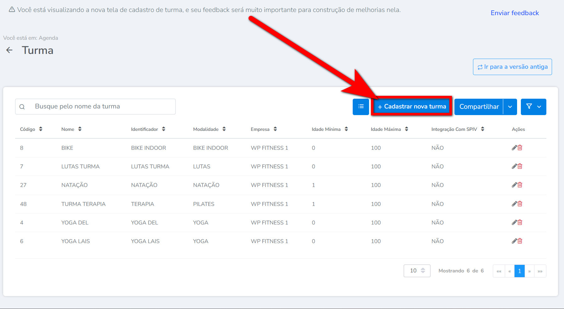
Task: Sort table by Código column
Action: point(41,129)
